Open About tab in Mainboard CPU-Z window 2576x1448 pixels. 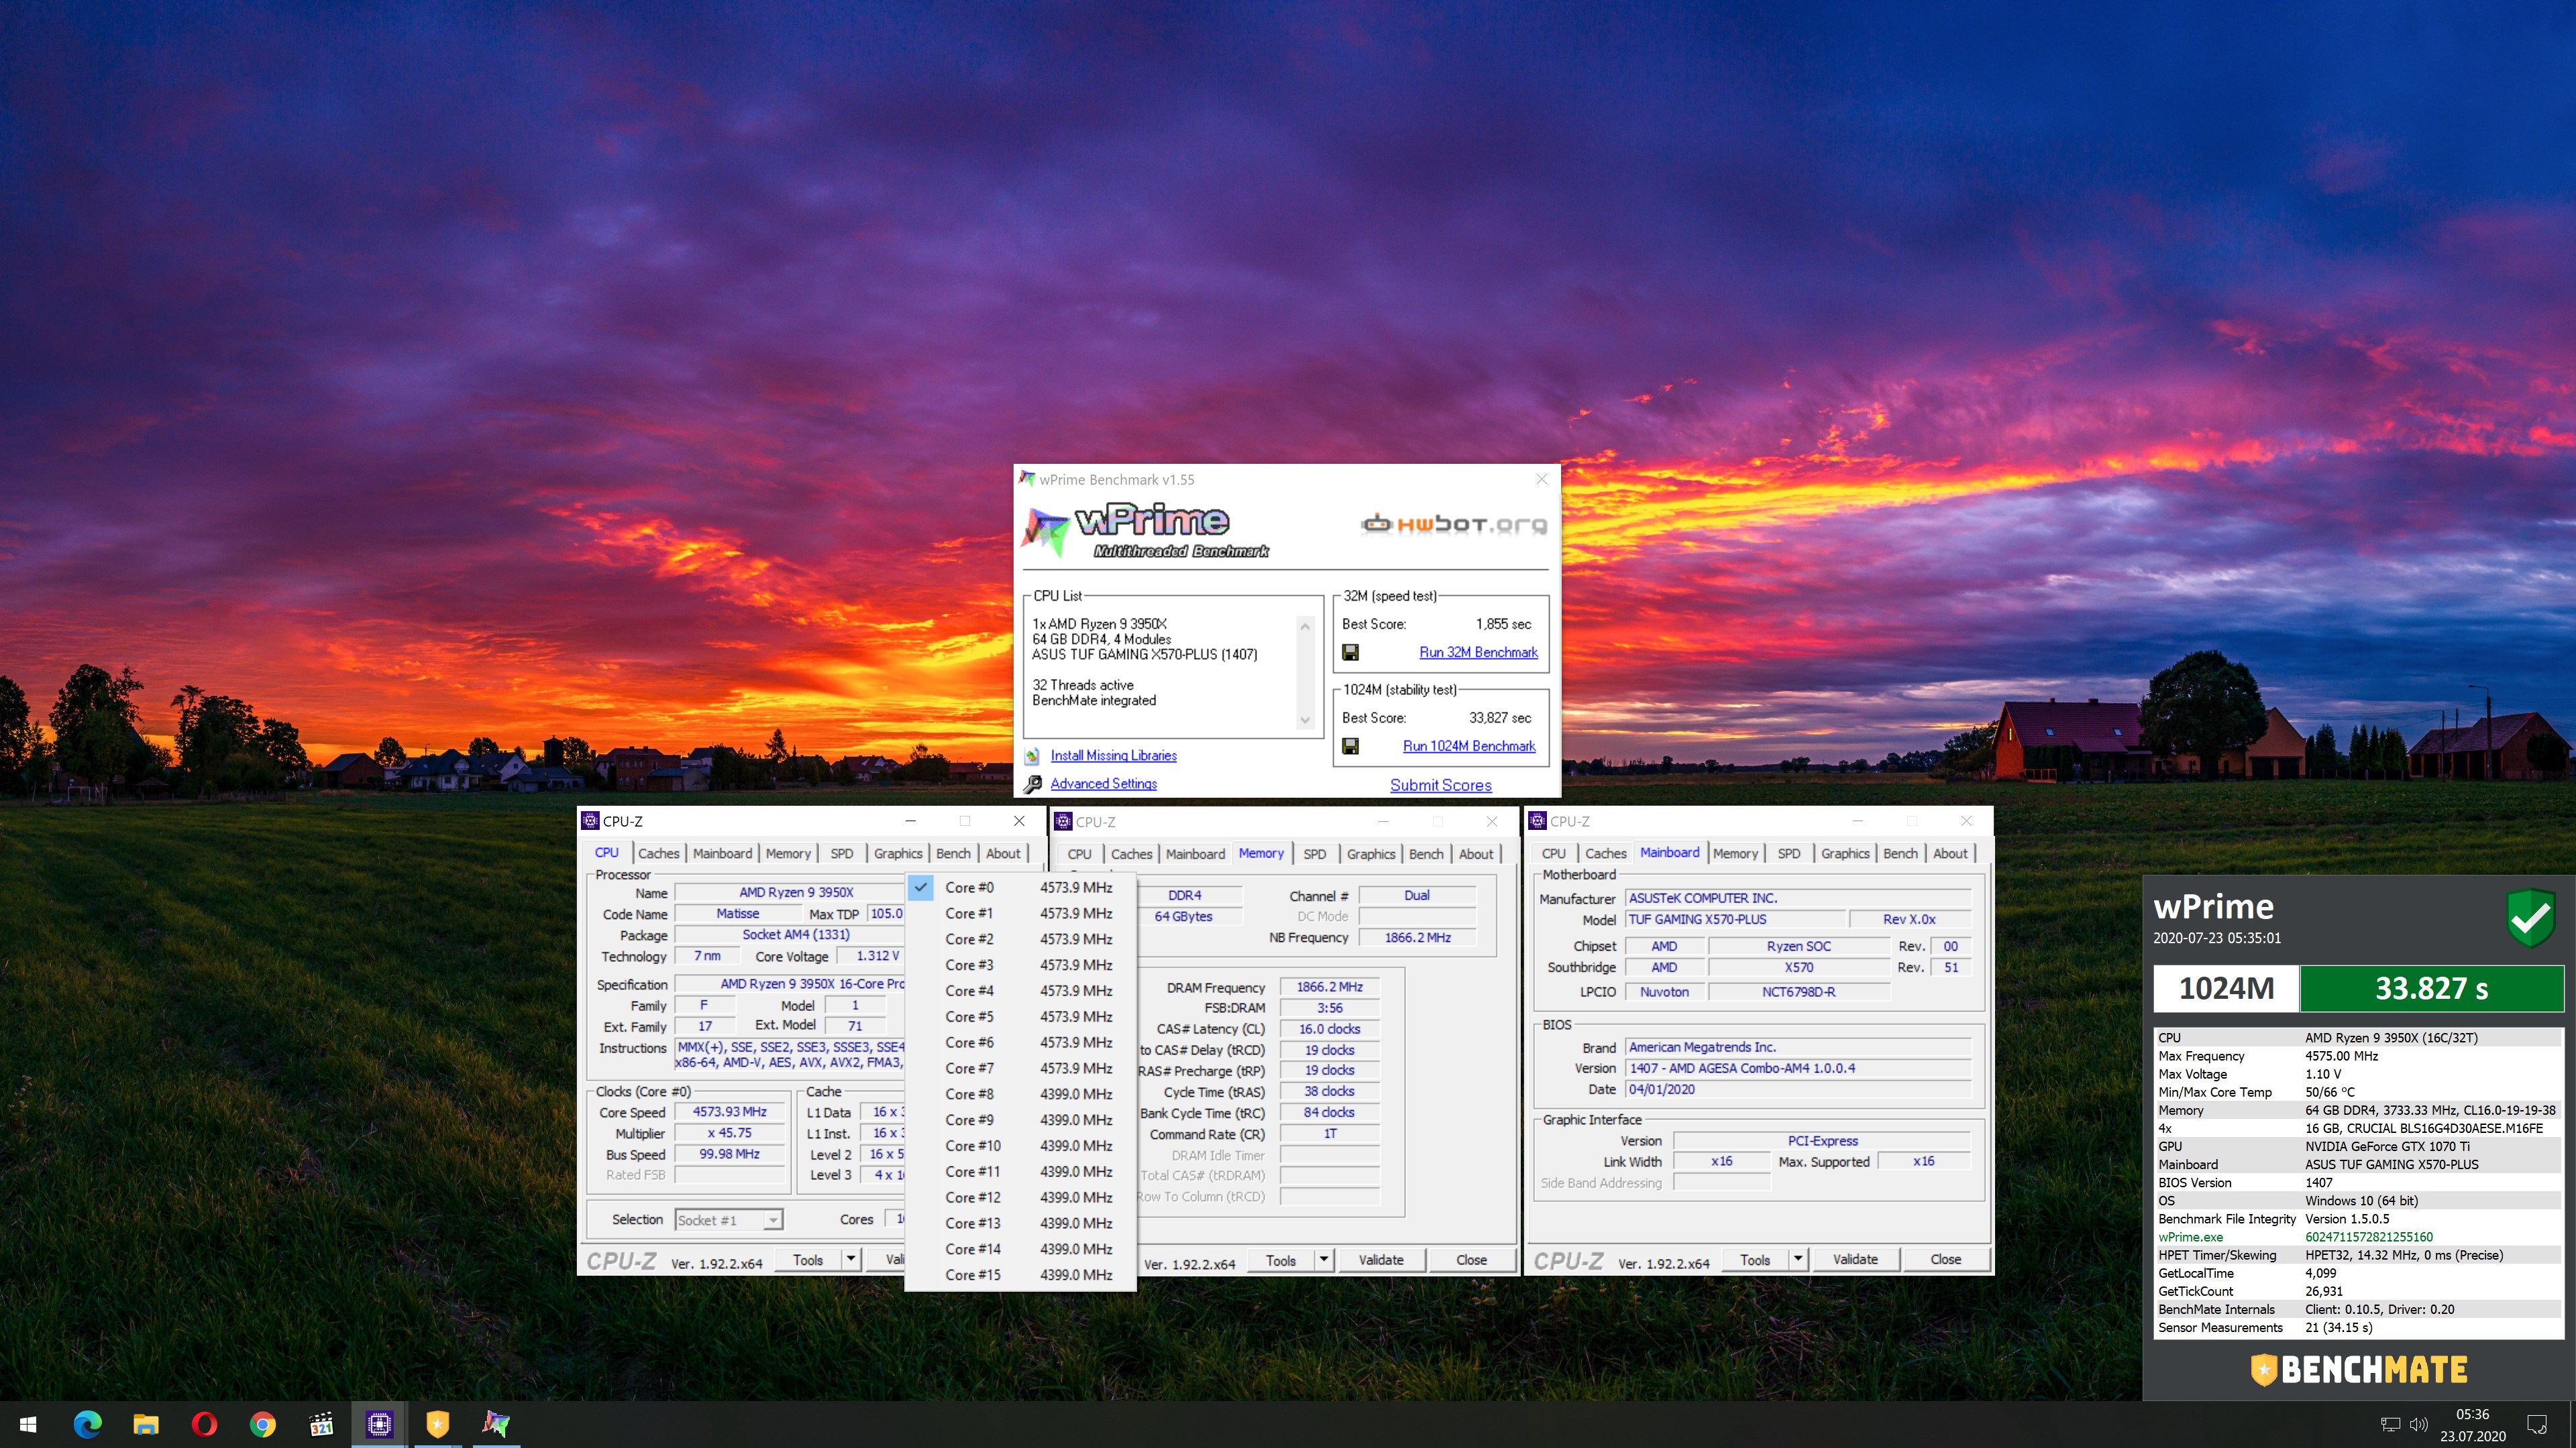1950,853
